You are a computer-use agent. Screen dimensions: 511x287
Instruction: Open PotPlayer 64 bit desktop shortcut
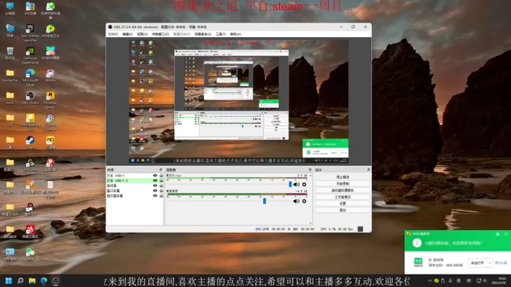[x=30, y=122]
